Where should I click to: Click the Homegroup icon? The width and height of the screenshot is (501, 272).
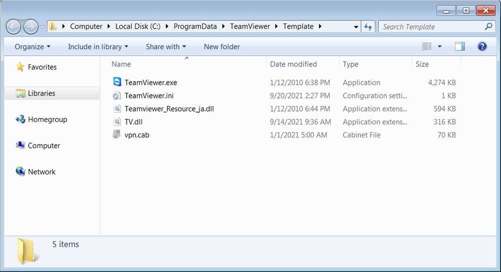(21, 119)
